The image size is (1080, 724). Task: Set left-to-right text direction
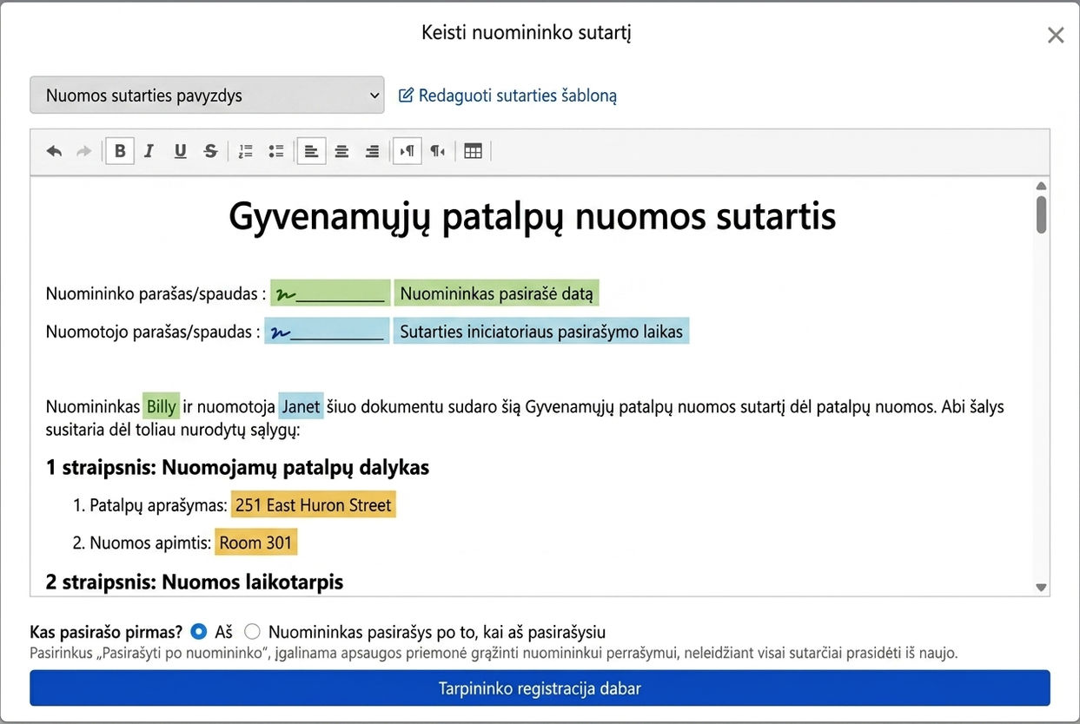(407, 151)
